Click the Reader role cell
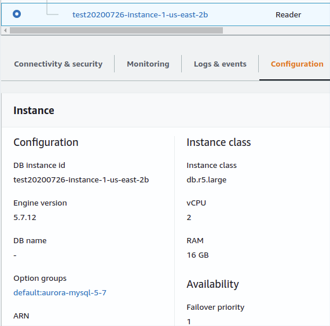Viewport: 330px width, 326px height. pyautogui.click(x=288, y=14)
